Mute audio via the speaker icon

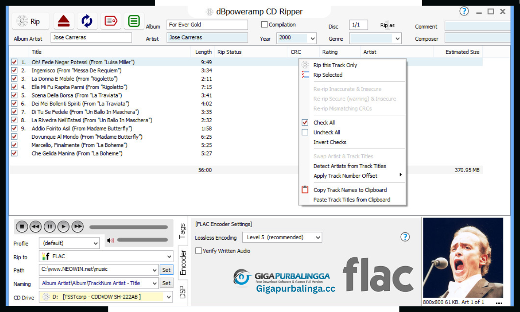tap(110, 240)
